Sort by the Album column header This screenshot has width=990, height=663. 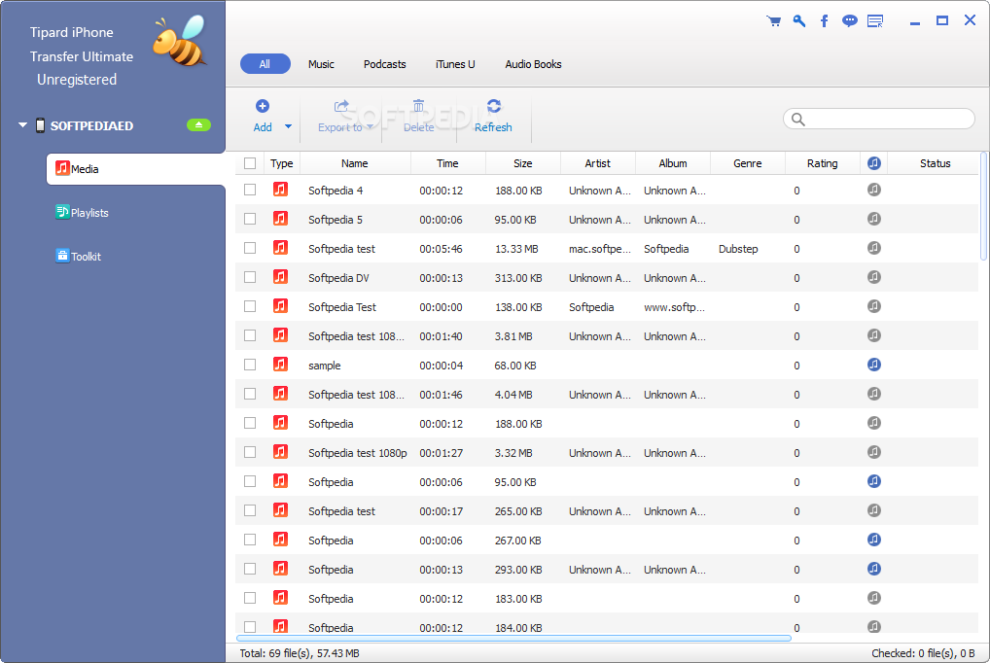(672, 163)
